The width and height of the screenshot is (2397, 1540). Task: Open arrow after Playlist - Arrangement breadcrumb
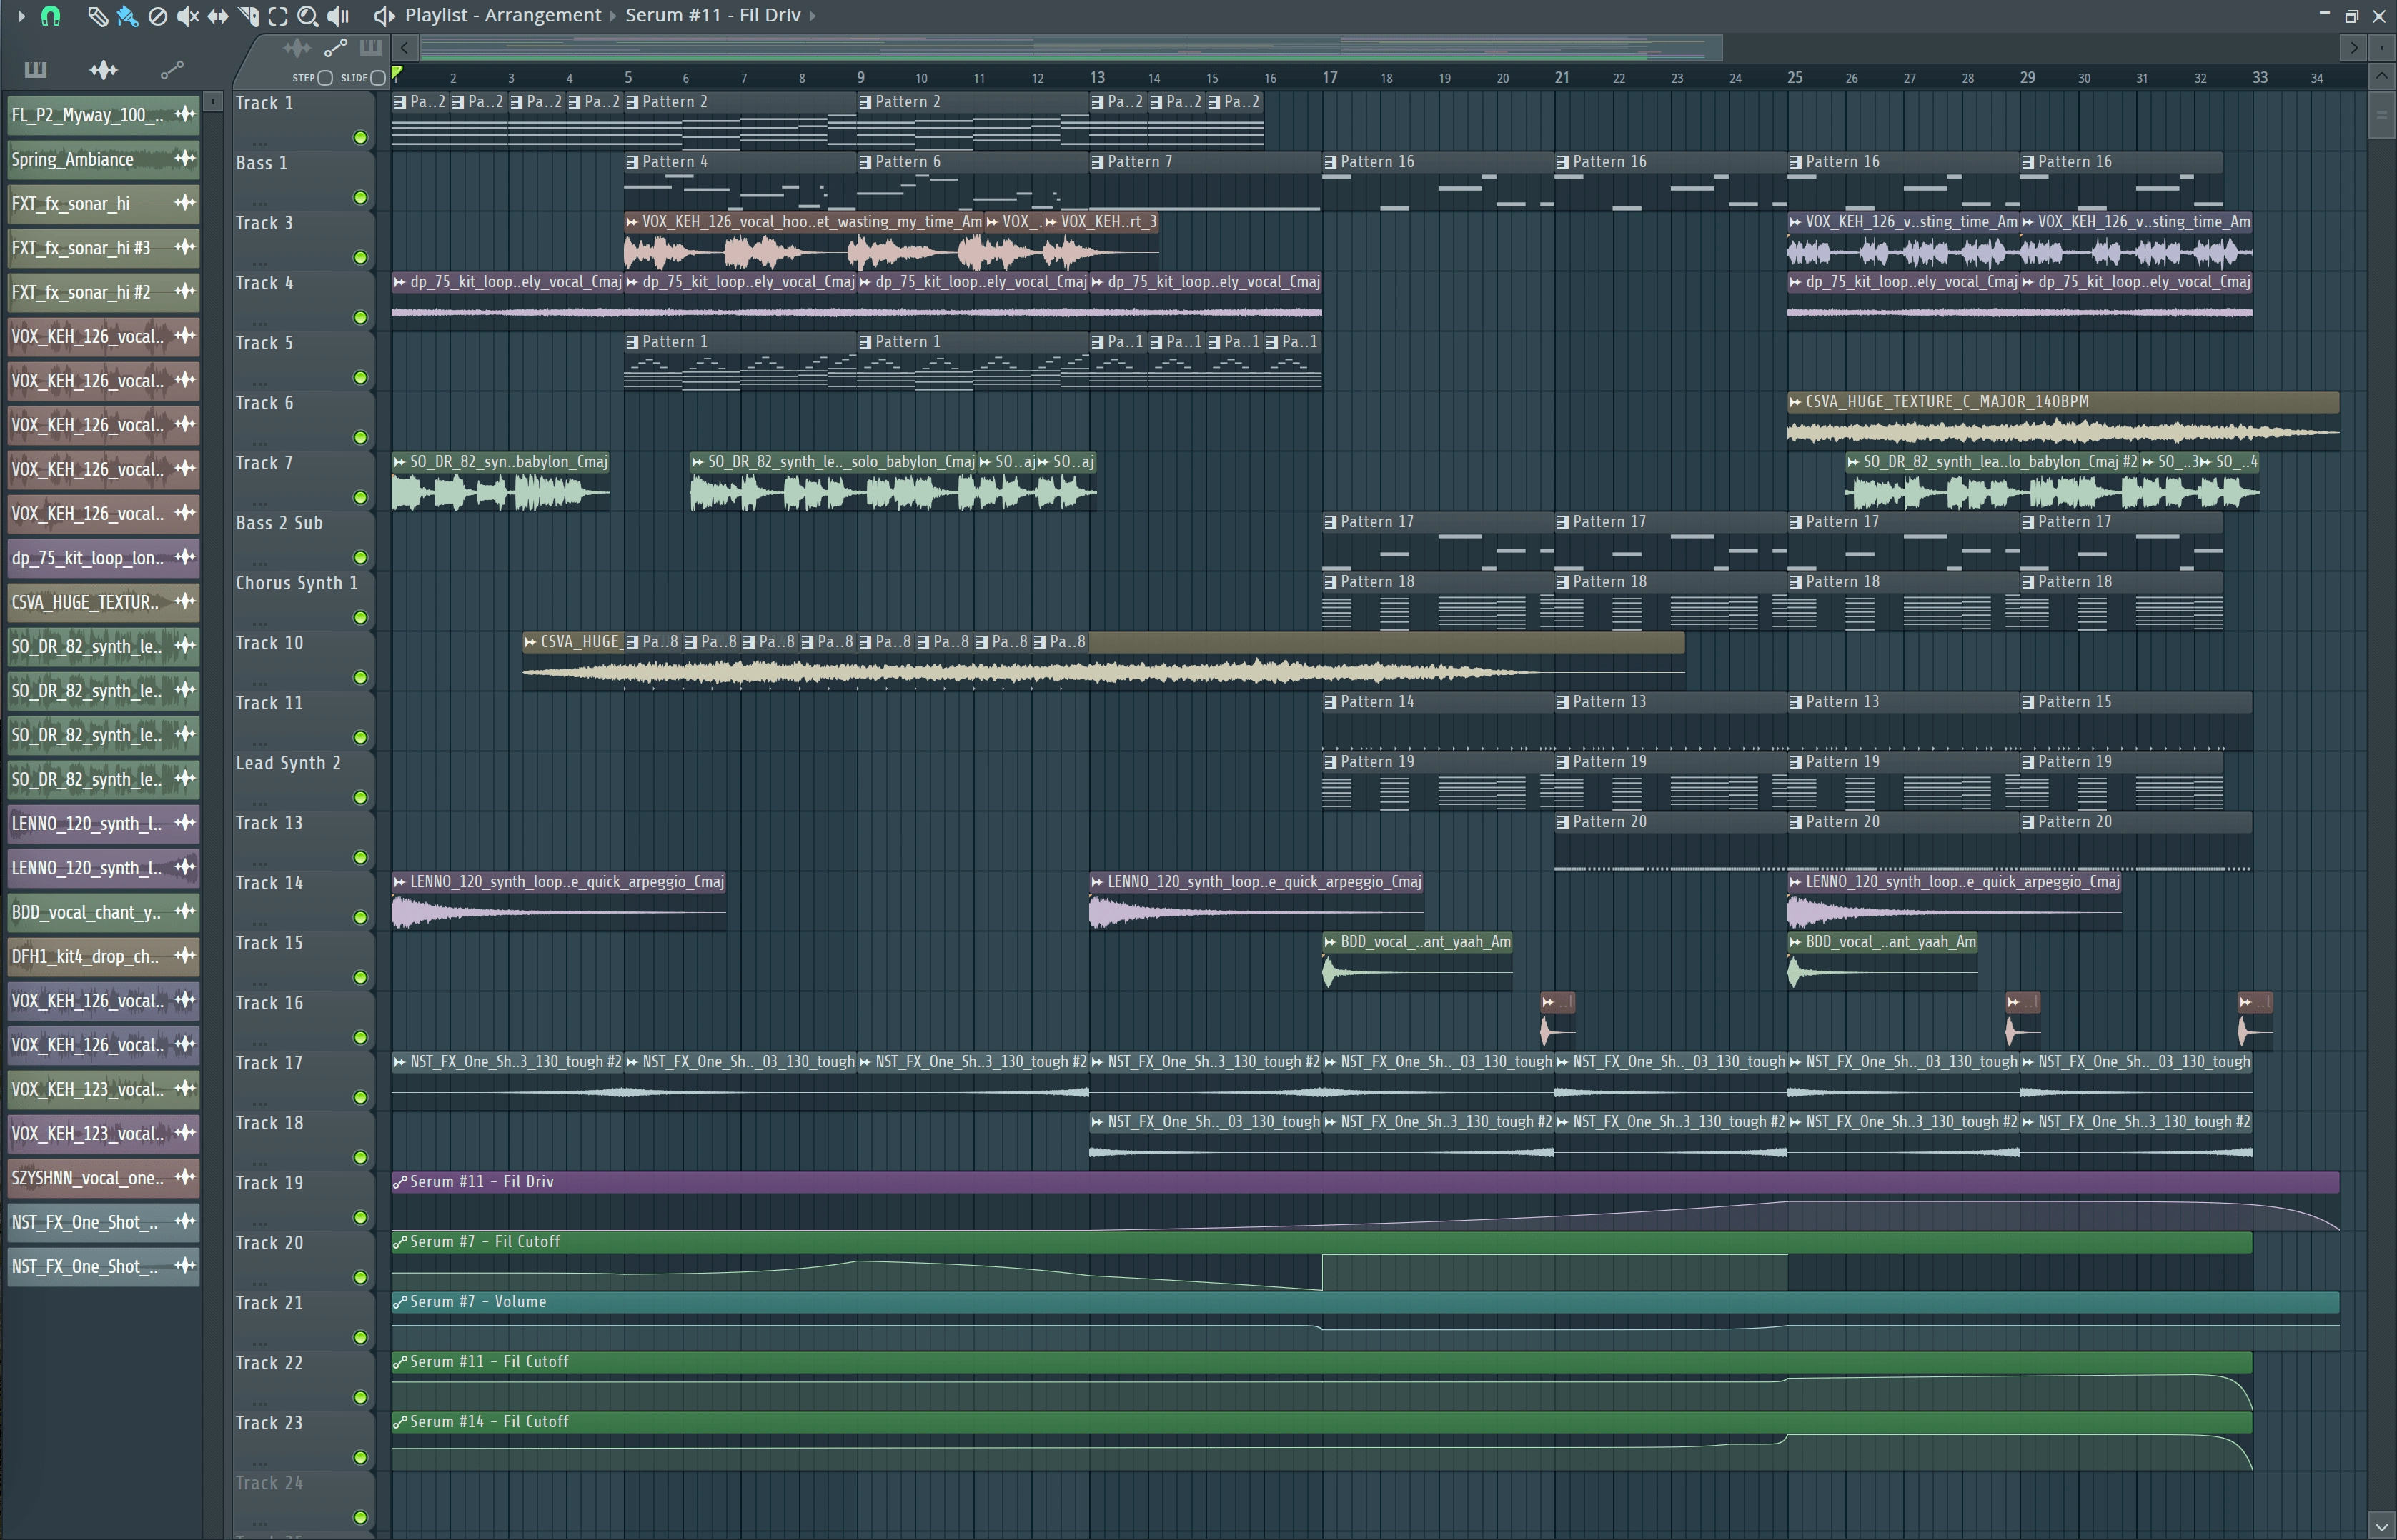point(613,16)
